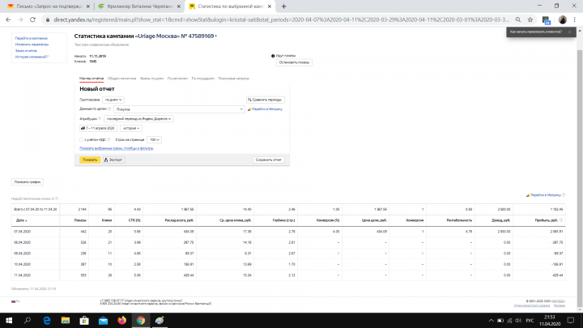Switch to 'Поисковые запросы' tab
The width and height of the screenshot is (583, 328).
point(234,79)
